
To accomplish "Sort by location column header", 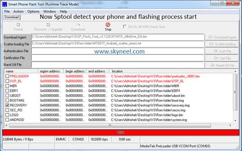I will pos(171,71).
